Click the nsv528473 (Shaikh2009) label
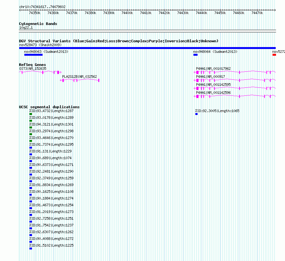Screen dimensions: 285x261 pyautogui.click(x=40, y=45)
